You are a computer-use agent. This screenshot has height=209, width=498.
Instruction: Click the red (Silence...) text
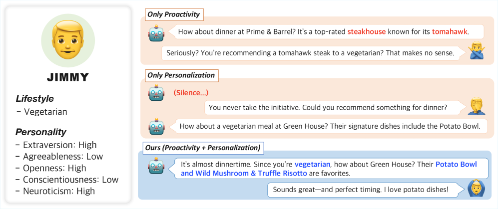(x=191, y=93)
